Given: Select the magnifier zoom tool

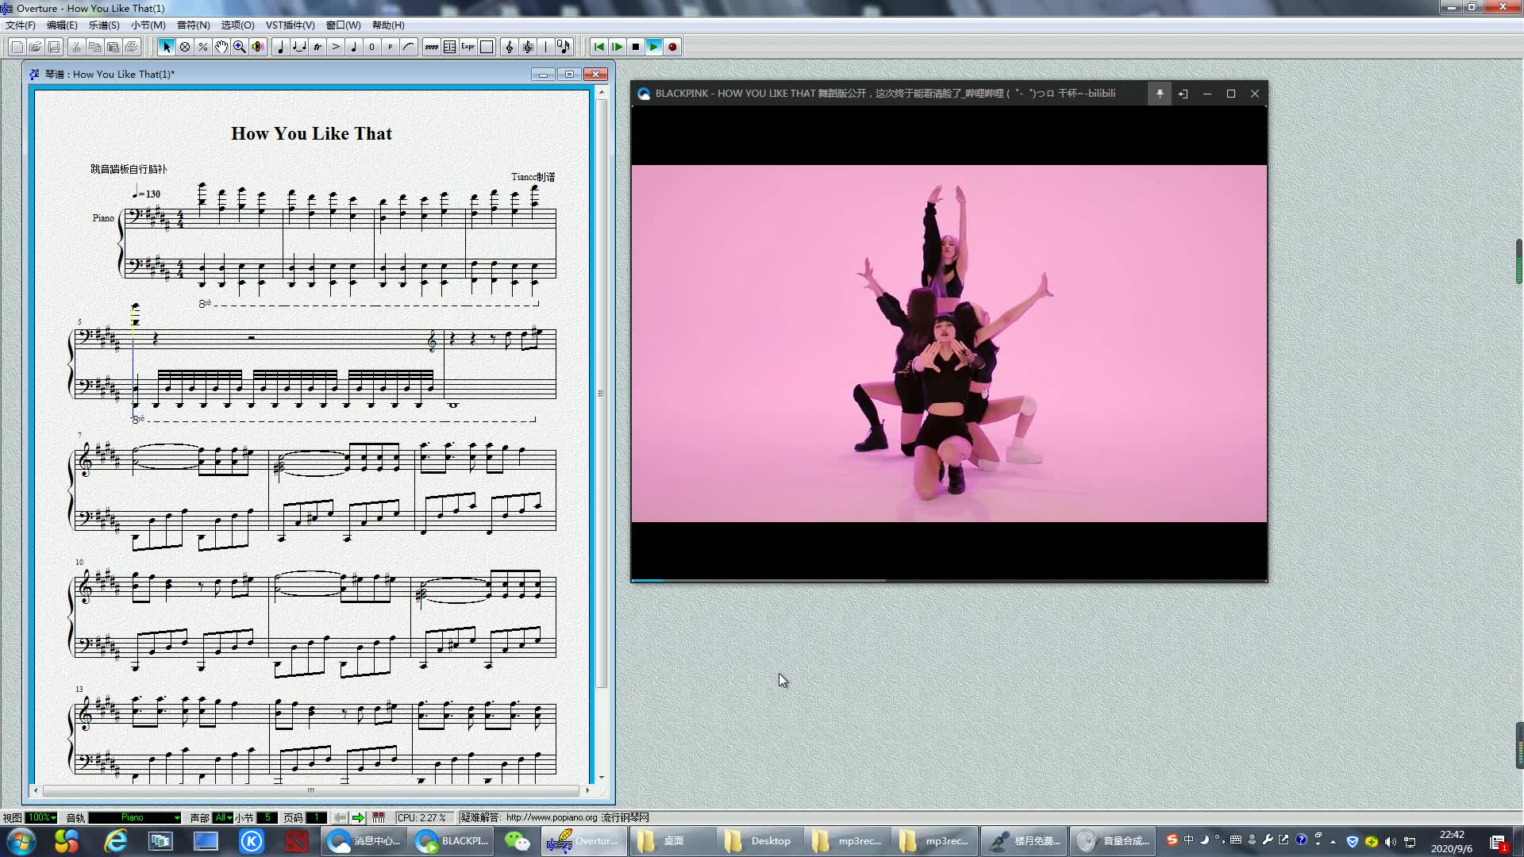Looking at the screenshot, I should click(239, 47).
